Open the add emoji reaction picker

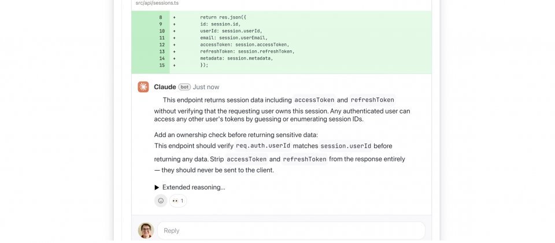coord(161,201)
